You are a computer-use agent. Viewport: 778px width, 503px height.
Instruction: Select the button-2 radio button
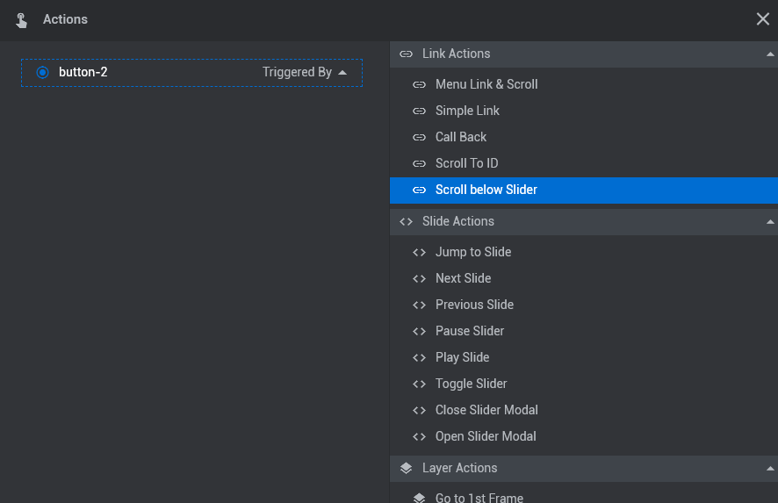[x=43, y=73]
